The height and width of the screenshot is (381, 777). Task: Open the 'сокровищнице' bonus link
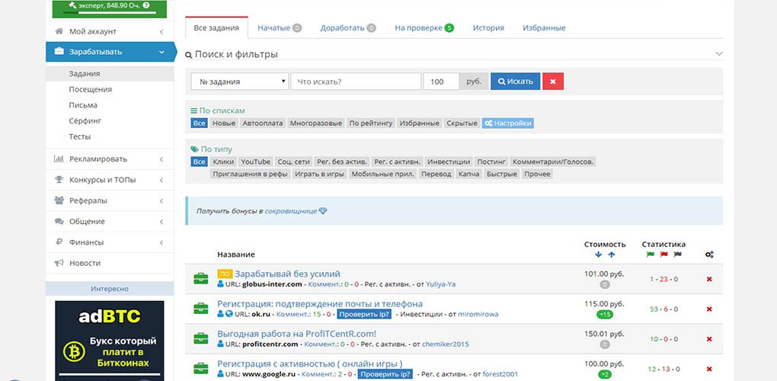click(x=291, y=211)
